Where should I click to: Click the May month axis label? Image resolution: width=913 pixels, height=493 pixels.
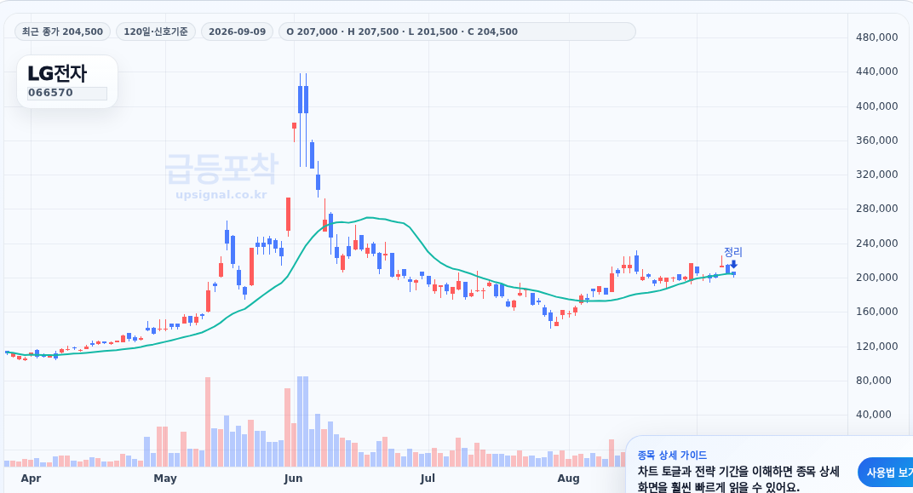click(x=165, y=479)
